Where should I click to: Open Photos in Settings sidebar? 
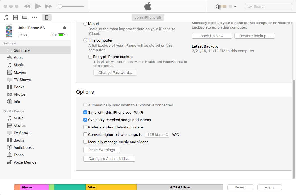click(35, 95)
